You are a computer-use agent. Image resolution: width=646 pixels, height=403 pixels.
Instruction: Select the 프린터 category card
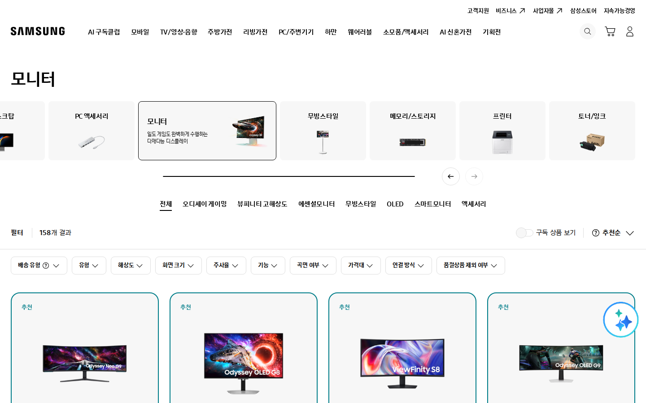(502, 131)
